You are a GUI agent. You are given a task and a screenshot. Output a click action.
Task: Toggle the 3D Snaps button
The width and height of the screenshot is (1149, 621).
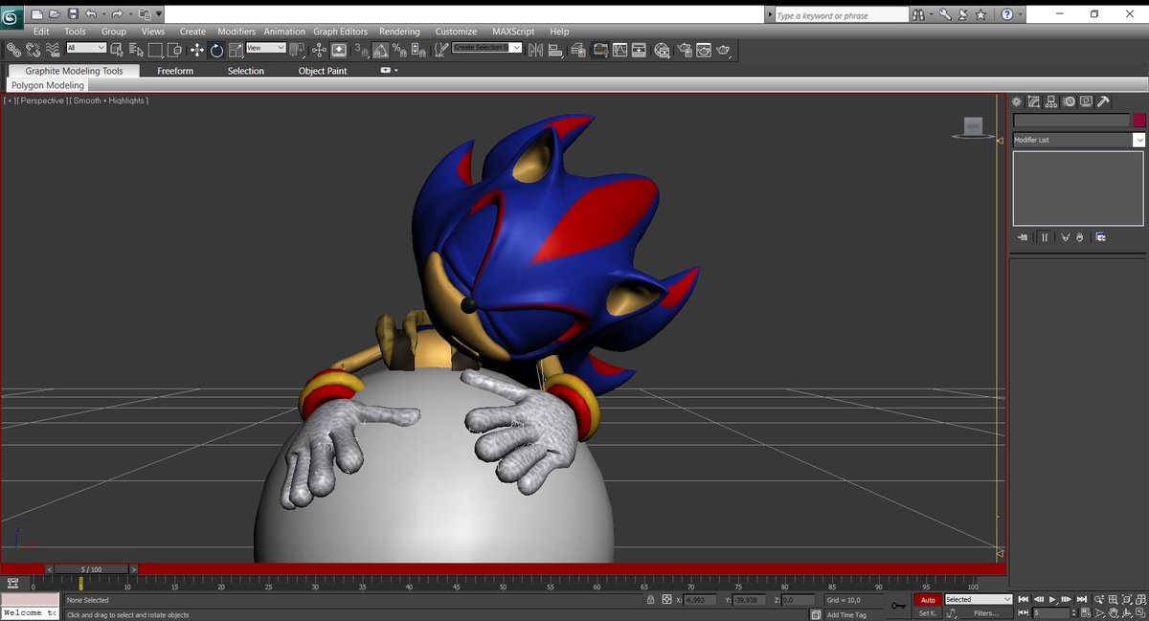(x=361, y=49)
